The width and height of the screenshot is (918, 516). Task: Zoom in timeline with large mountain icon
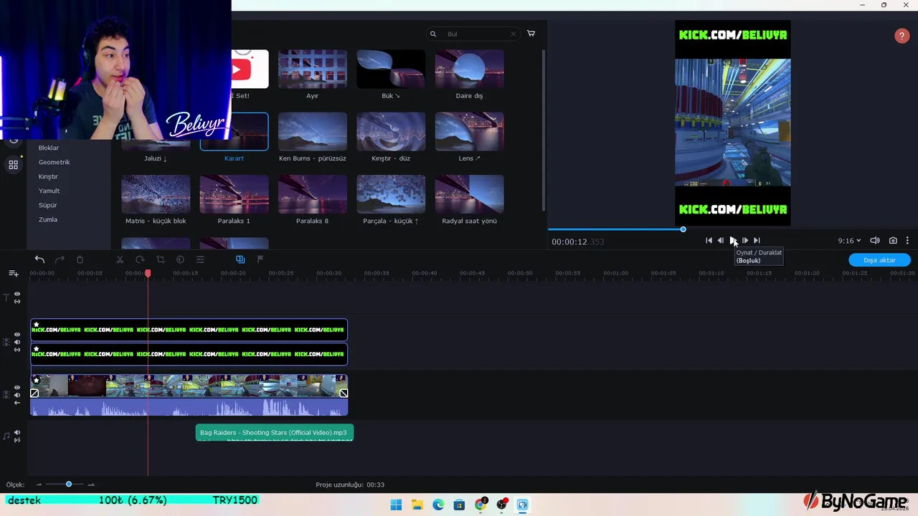pos(91,484)
